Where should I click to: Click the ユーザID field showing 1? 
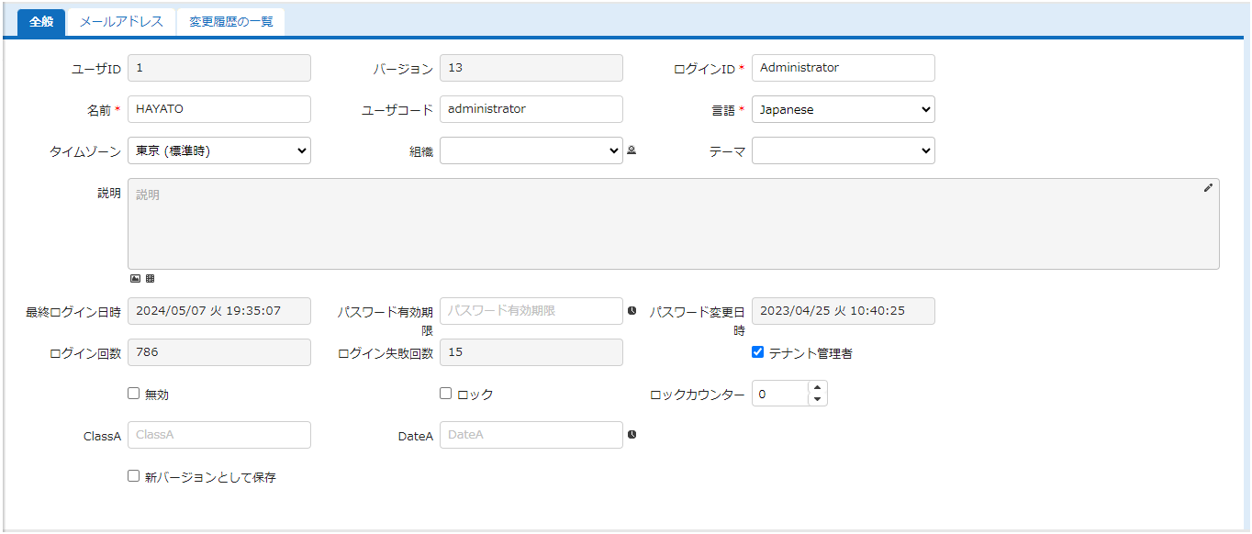[219, 68]
